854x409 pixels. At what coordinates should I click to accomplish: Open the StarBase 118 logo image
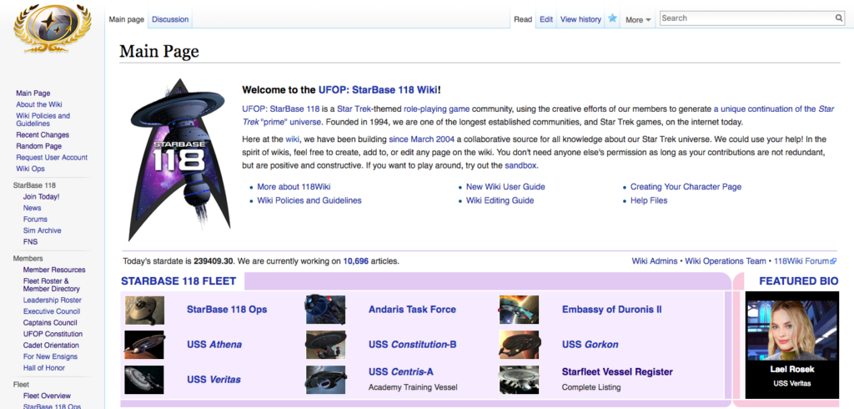click(x=180, y=159)
